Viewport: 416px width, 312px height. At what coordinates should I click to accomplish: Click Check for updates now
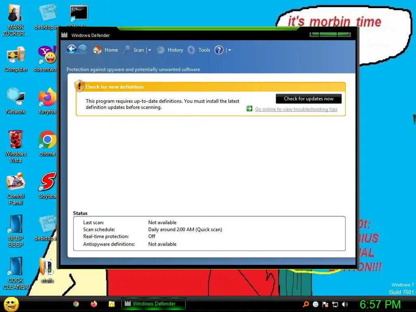click(x=309, y=99)
